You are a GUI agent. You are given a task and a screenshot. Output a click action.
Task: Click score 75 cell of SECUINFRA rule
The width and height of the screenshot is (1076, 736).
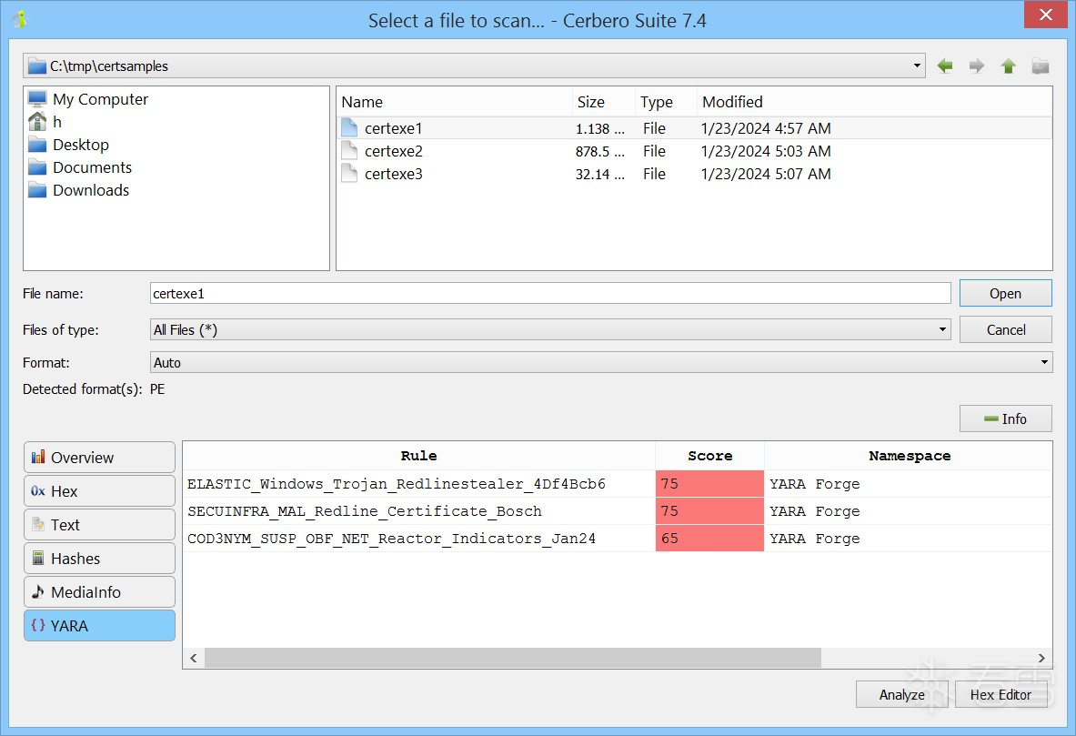709,510
